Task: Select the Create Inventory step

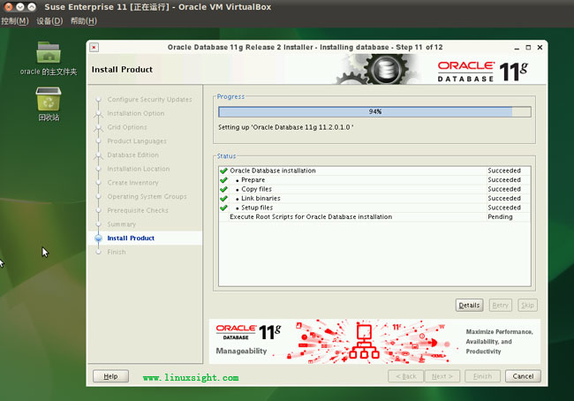Action: click(x=132, y=182)
